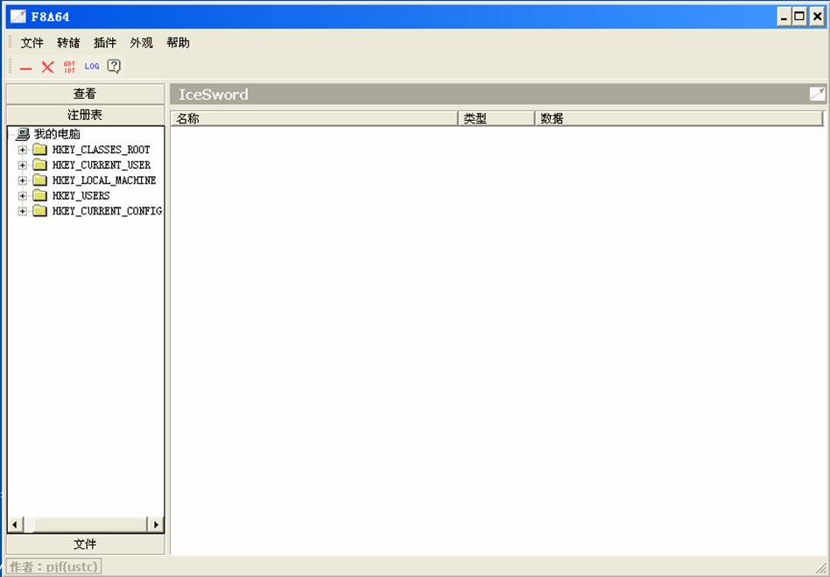
Task: Open the 帮助 menu
Action: coord(178,43)
